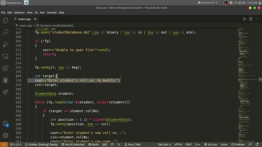Click the main.cpp breadcrumb

coord(26,25)
